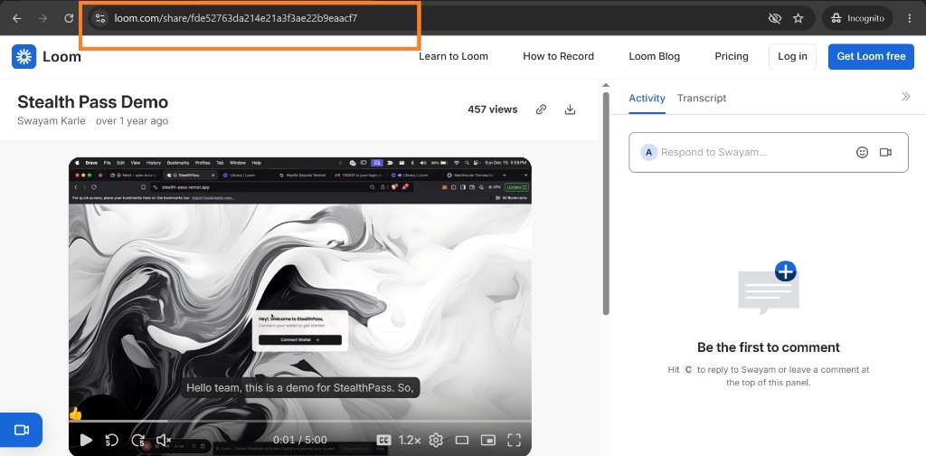The height and width of the screenshot is (456, 926).
Task: Click the Stealth Pass Demo title
Action: (93, 101)
